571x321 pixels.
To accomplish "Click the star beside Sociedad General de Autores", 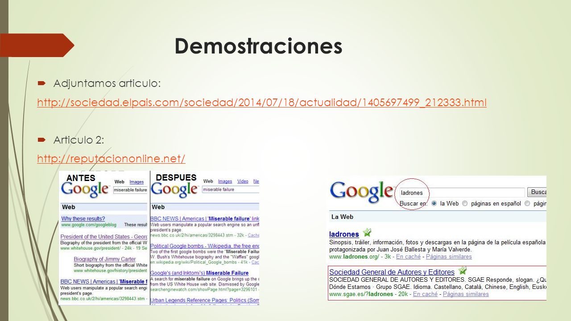I will [463, 270].
